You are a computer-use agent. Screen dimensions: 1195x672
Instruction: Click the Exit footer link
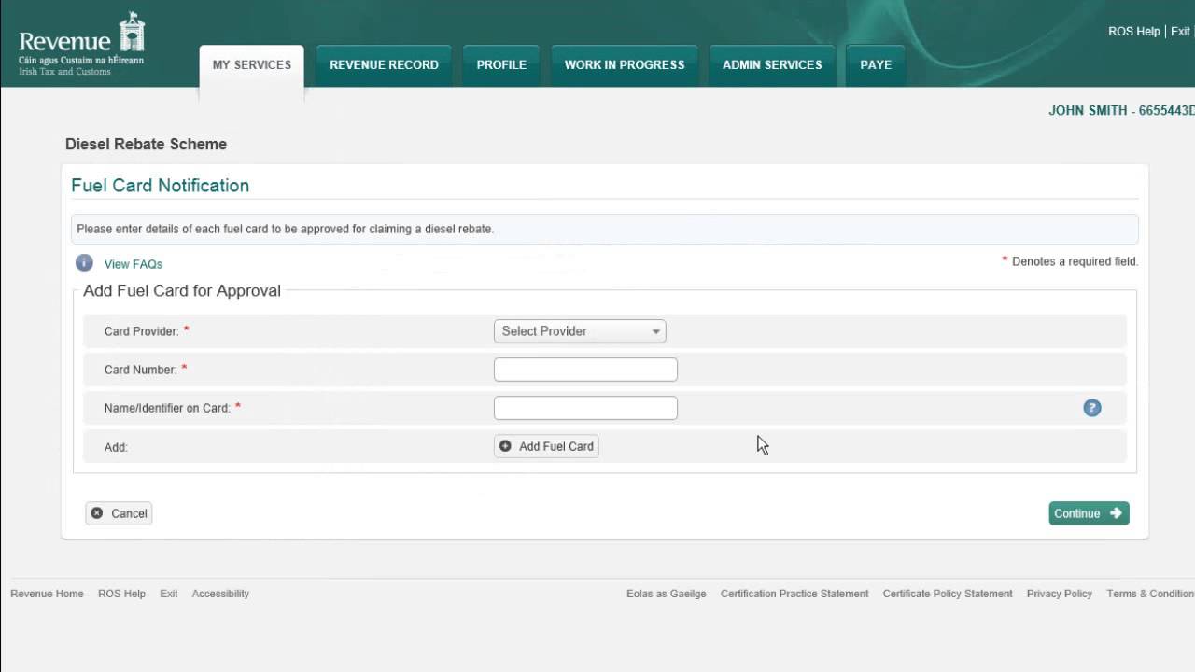click(168, 594)
